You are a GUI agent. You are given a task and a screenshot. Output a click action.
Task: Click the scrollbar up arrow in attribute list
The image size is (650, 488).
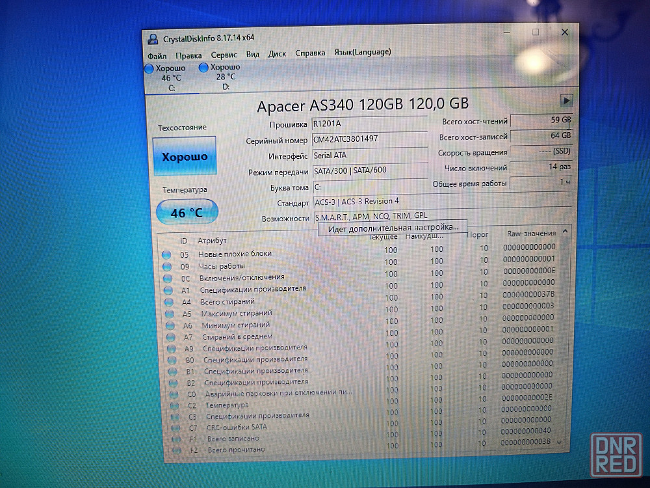click(565, 231)
